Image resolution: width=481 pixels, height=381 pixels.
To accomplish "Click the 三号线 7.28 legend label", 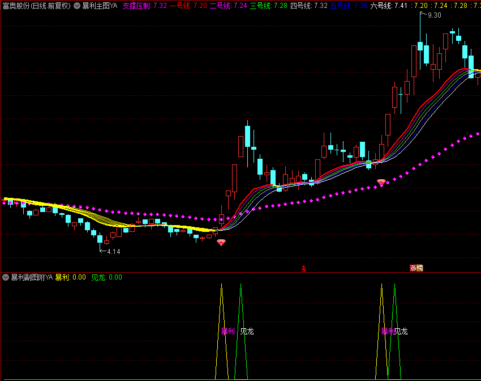I will [268, 6].
